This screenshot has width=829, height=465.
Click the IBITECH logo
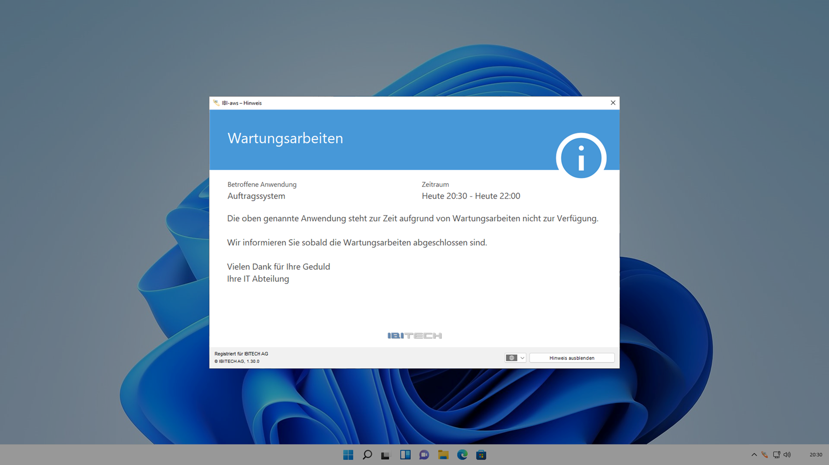414,336
